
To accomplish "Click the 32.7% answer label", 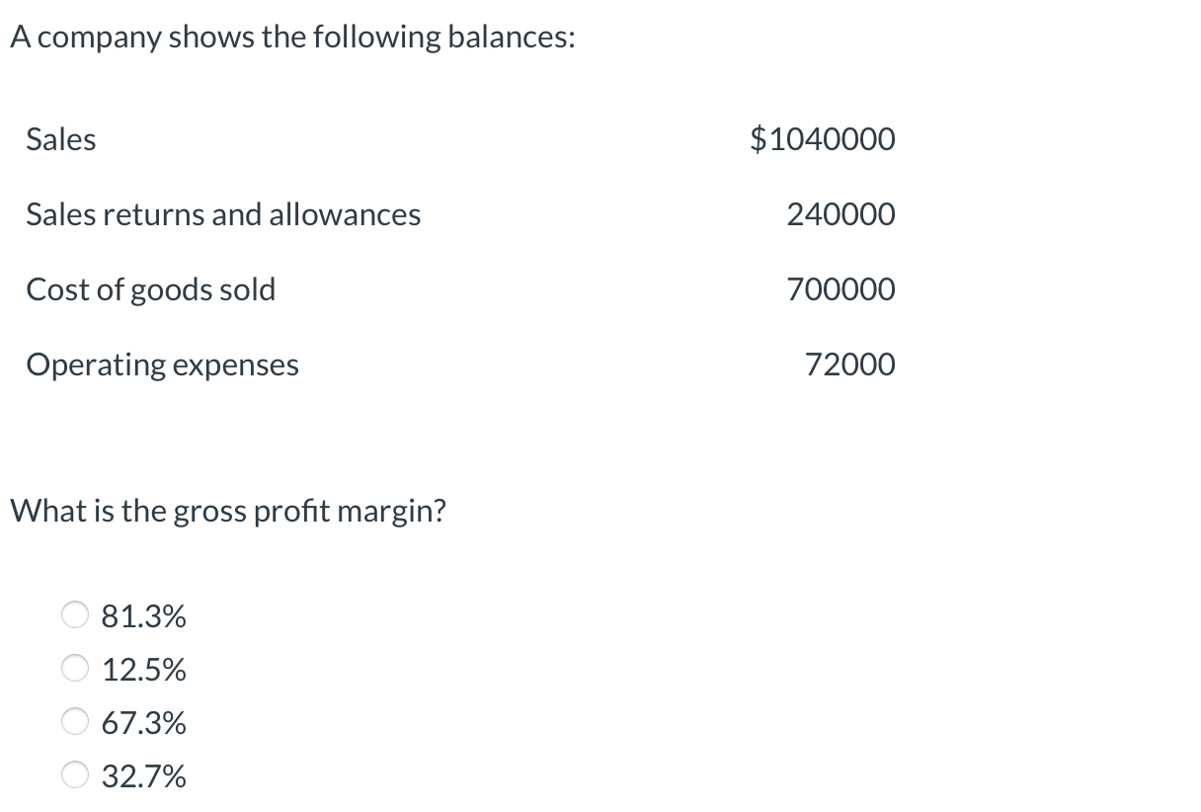I will (x=143, y=775).
